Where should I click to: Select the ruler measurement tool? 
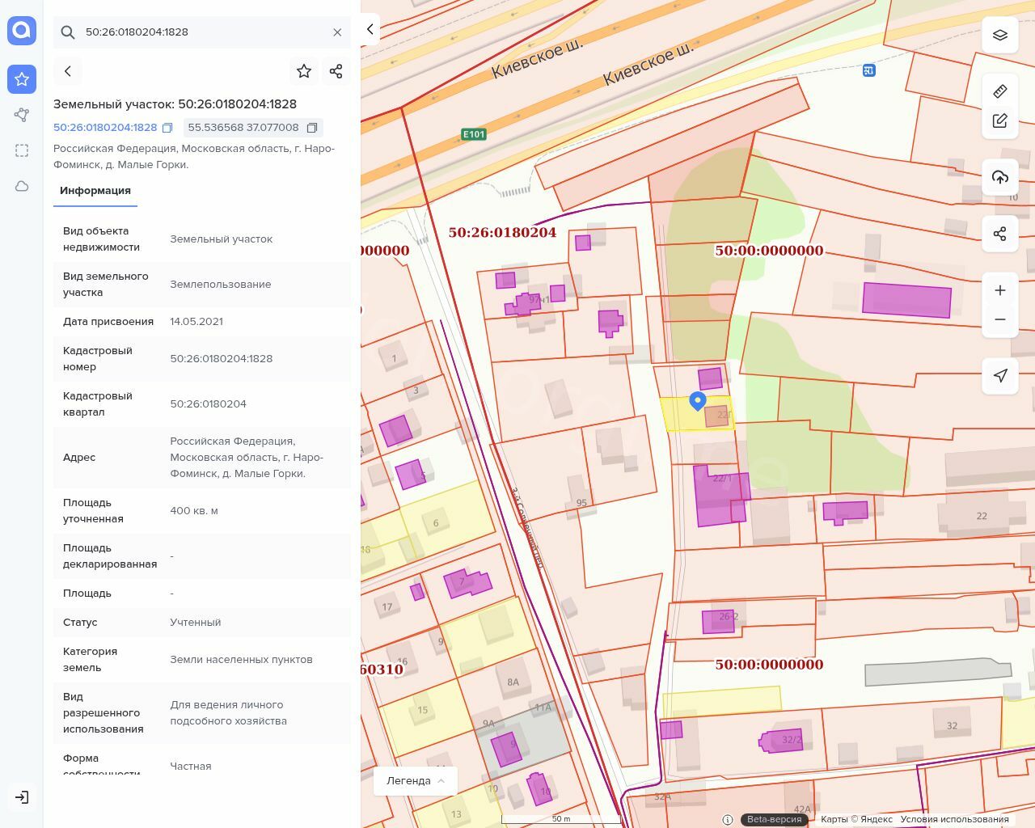coord(1000,91)
